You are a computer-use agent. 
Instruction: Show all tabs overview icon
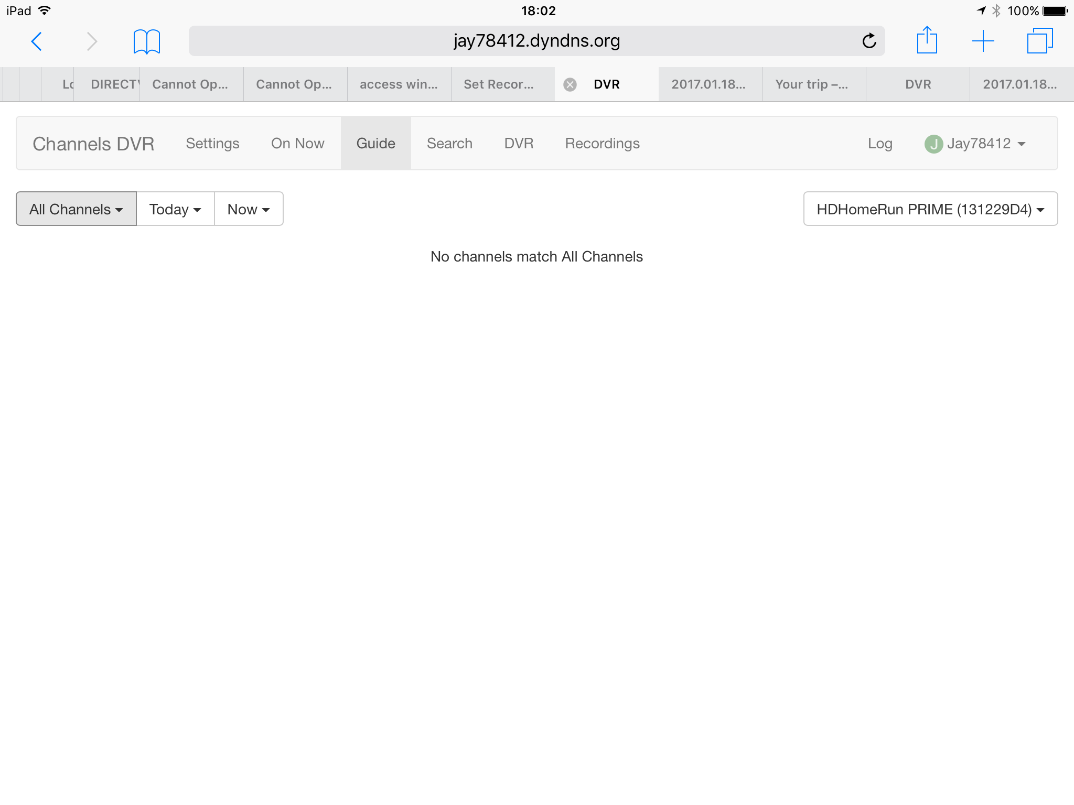pyautogui.click(x=1039, y=41)
